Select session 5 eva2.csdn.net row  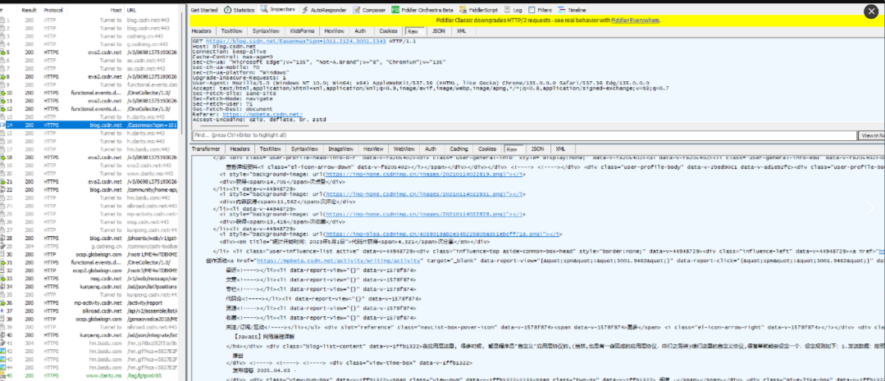(89, 52)
